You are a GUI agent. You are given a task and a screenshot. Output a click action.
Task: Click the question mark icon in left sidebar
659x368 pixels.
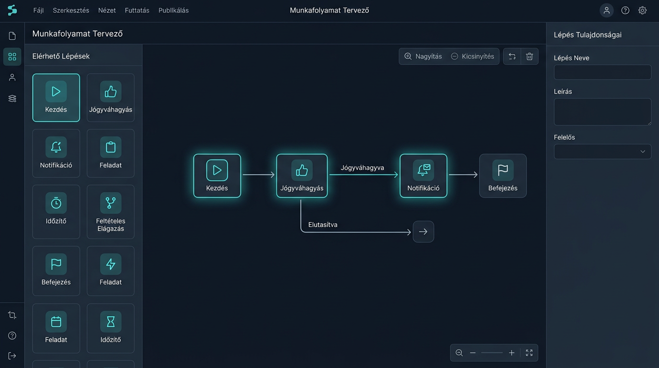tap(12, 335)
